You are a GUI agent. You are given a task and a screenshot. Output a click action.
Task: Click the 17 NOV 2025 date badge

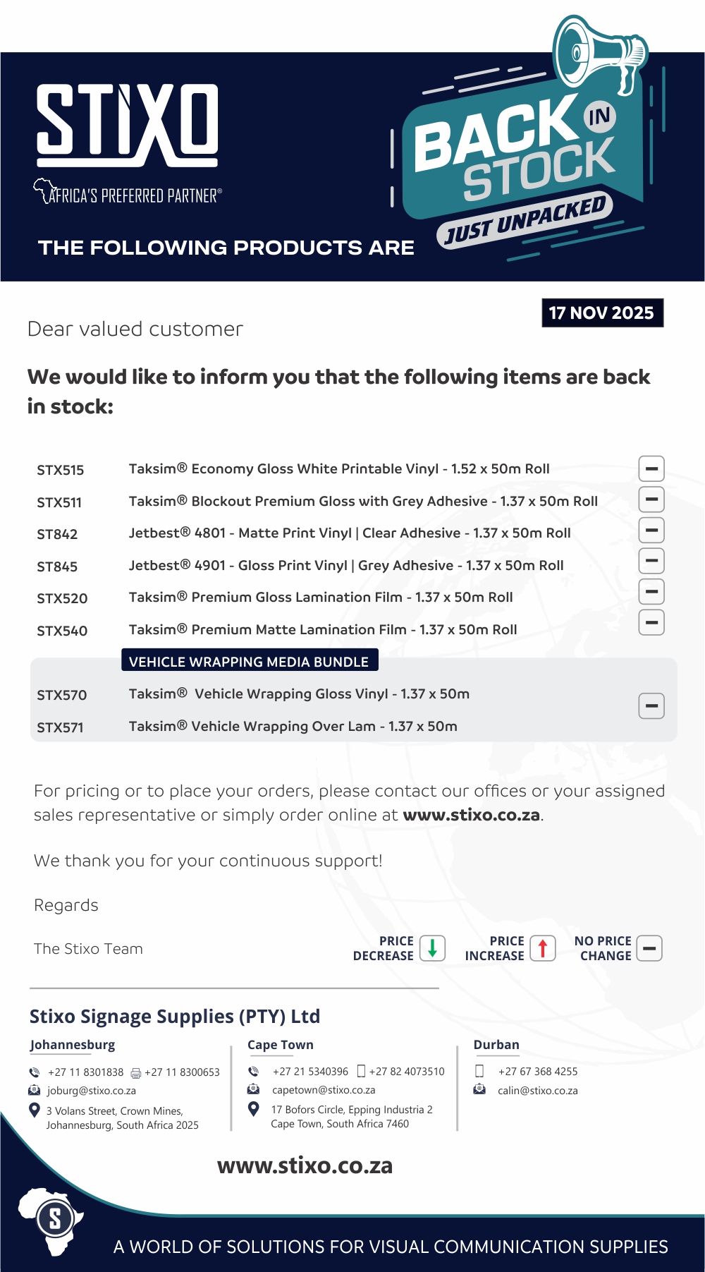[x=602, y=313]
